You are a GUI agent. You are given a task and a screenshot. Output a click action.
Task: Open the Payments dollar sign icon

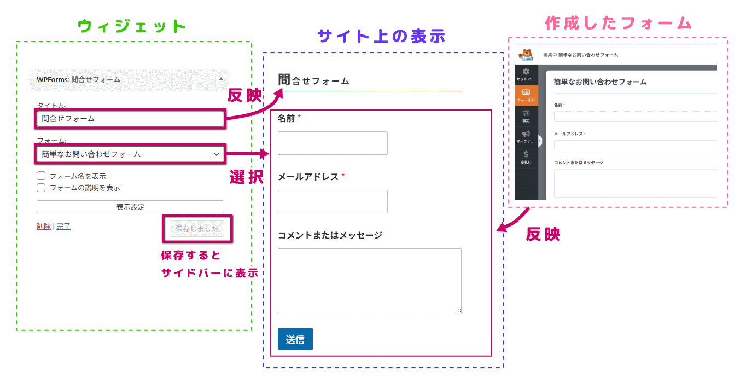tap(526, 156)
